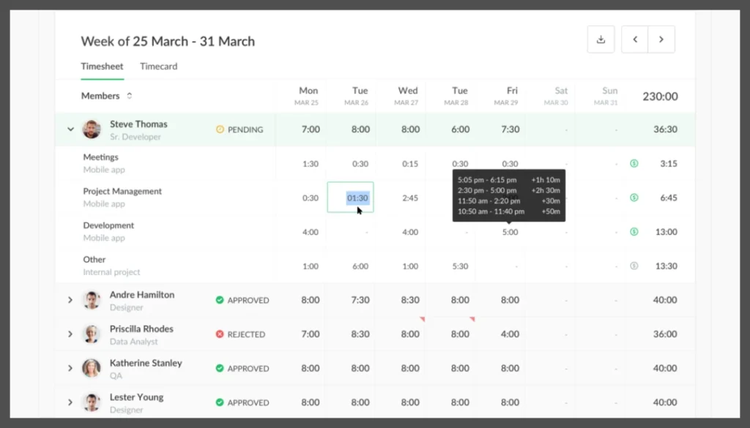Click red flag marker on Andre's Wednesday cell

[x=423, y=318]
